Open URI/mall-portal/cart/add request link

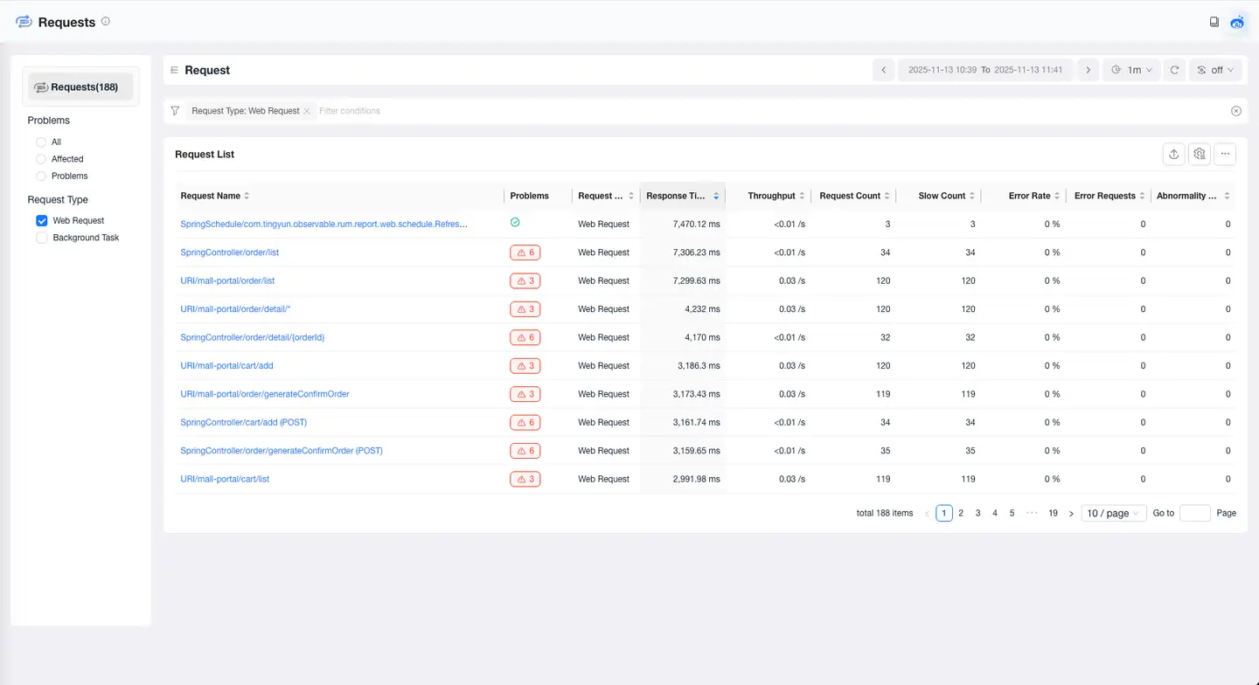(x=226, y=366)
